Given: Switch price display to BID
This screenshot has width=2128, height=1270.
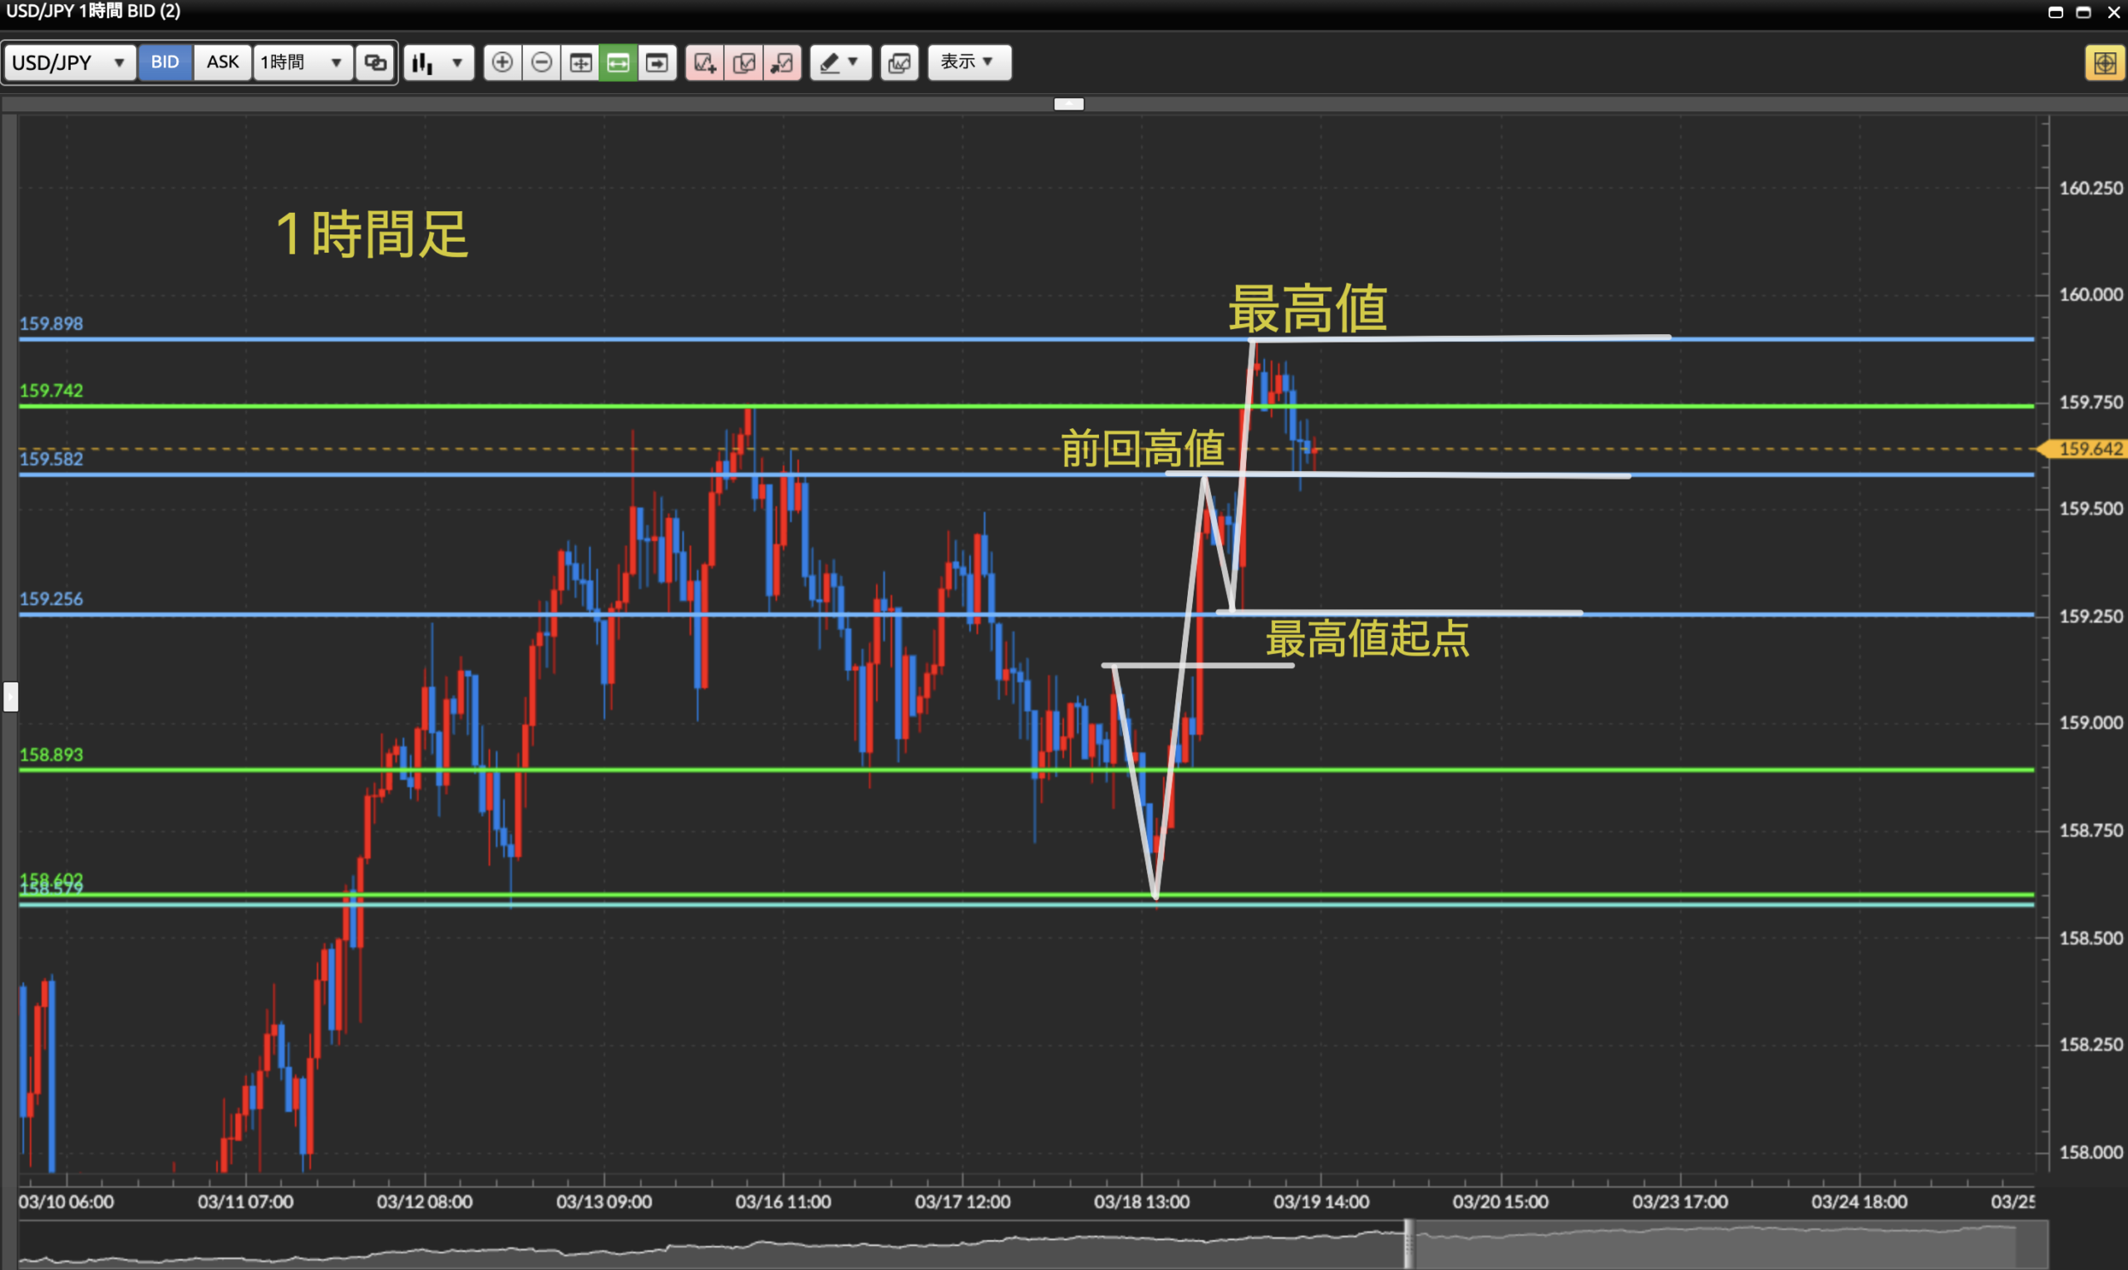Looking at the screenshot, I should click(165, 62).
